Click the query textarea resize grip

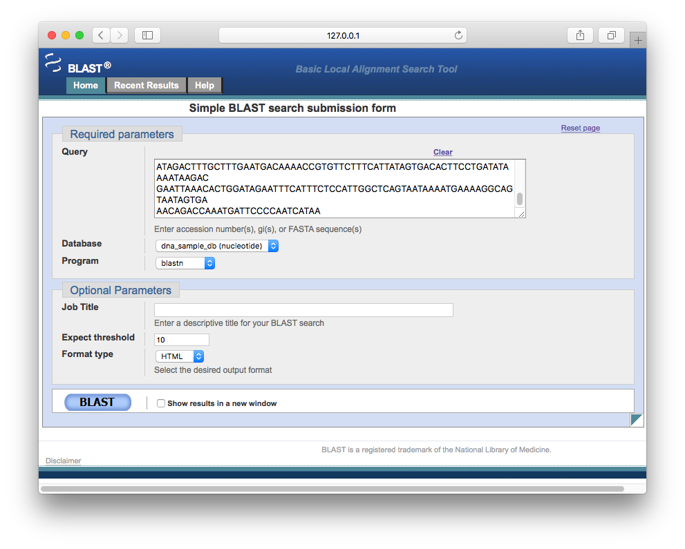coord(521,214)
